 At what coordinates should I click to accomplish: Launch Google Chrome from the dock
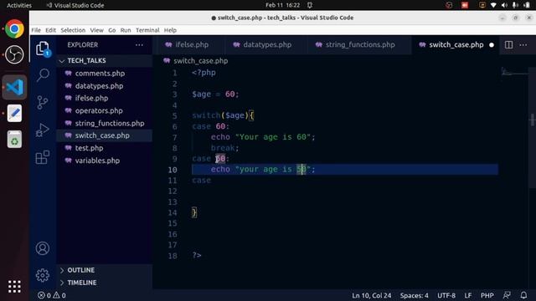click(x=14, y=28)
